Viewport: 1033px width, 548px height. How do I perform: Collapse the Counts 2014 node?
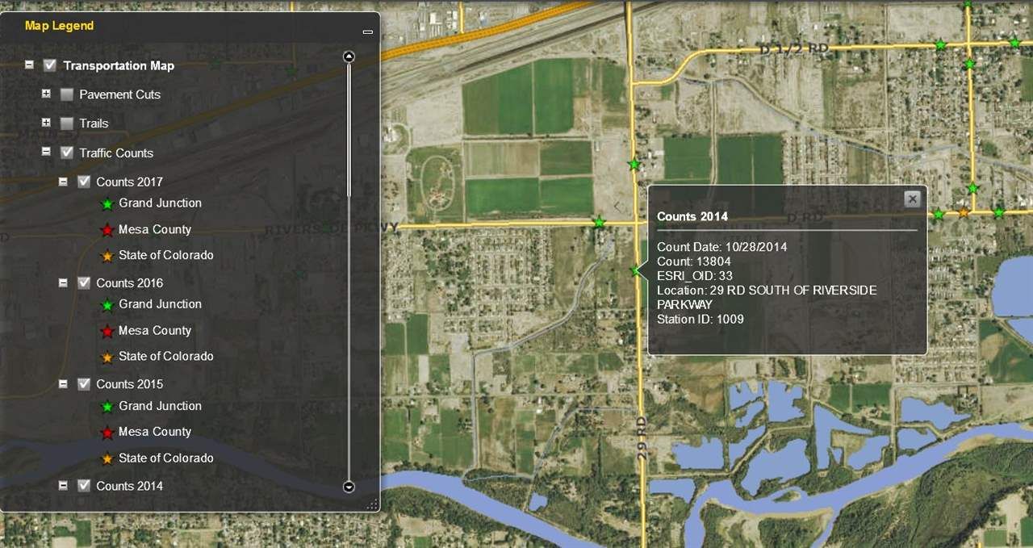63,485
